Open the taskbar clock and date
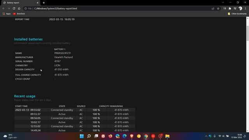The image size is (249, 140). coord(237,136)
